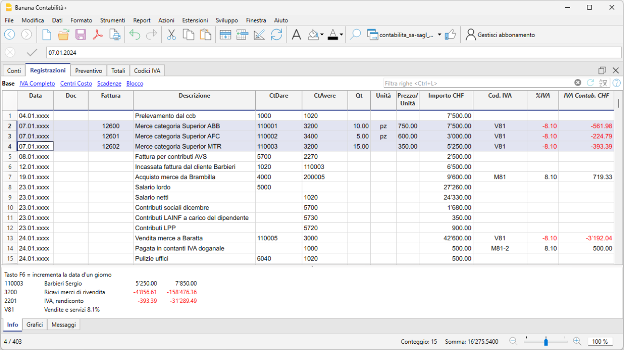This screenshot has height=350, width=624.
Task: Recalculate accounting with the circular arrows icon
Action: [276, 35]
